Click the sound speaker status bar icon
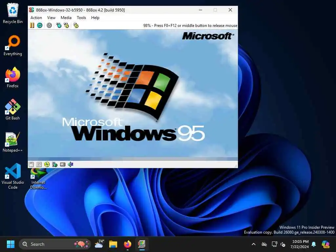The height and width of the screenshot is (252, 336). (x=71, y=164)
